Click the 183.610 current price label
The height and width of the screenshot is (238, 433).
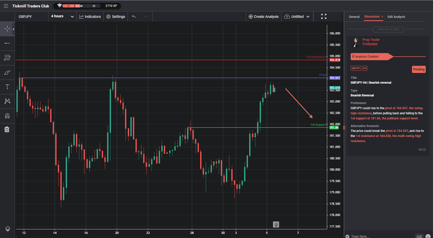pos(335,88)
